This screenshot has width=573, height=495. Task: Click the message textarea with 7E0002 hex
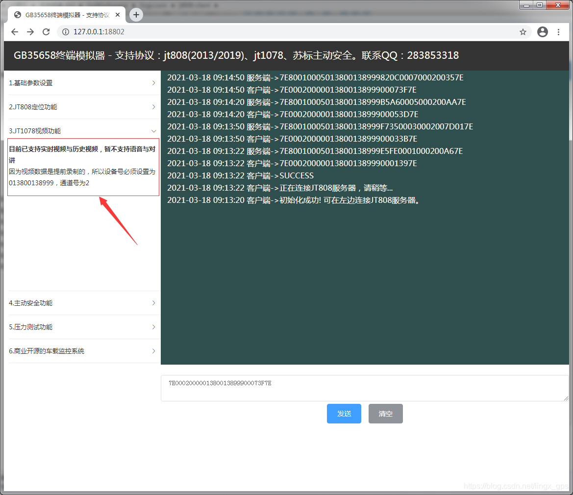[x=365, y=388]
